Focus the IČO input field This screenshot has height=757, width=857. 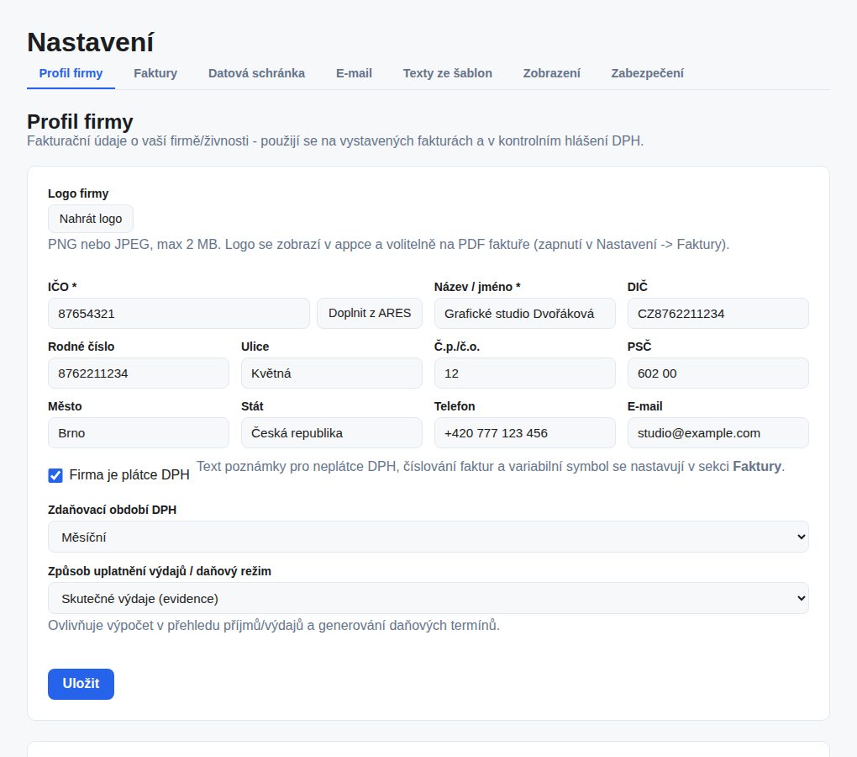(x=179, y=314)
